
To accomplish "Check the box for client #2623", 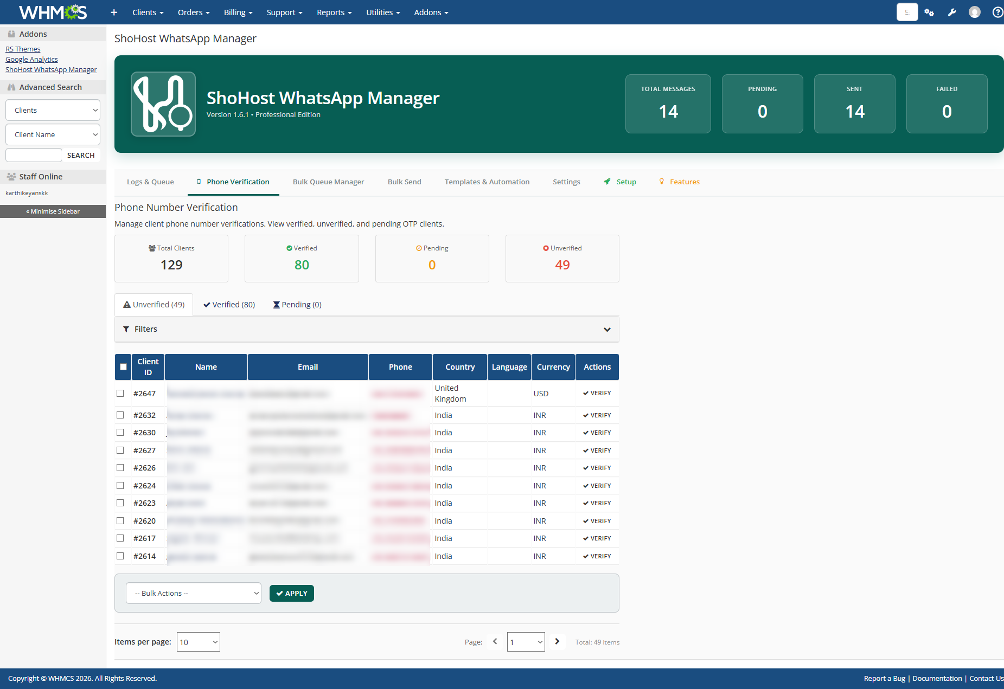I will 120,503.
